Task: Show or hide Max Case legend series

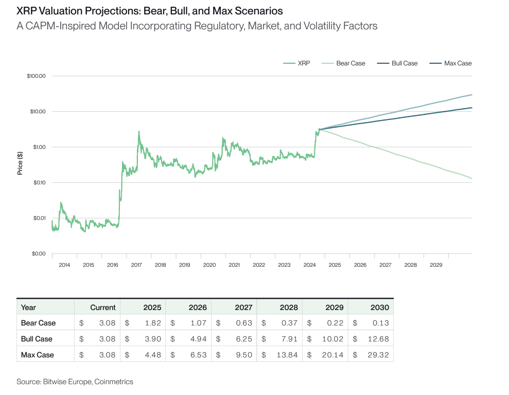Action: pyautogui.click(x=458, y=63)
